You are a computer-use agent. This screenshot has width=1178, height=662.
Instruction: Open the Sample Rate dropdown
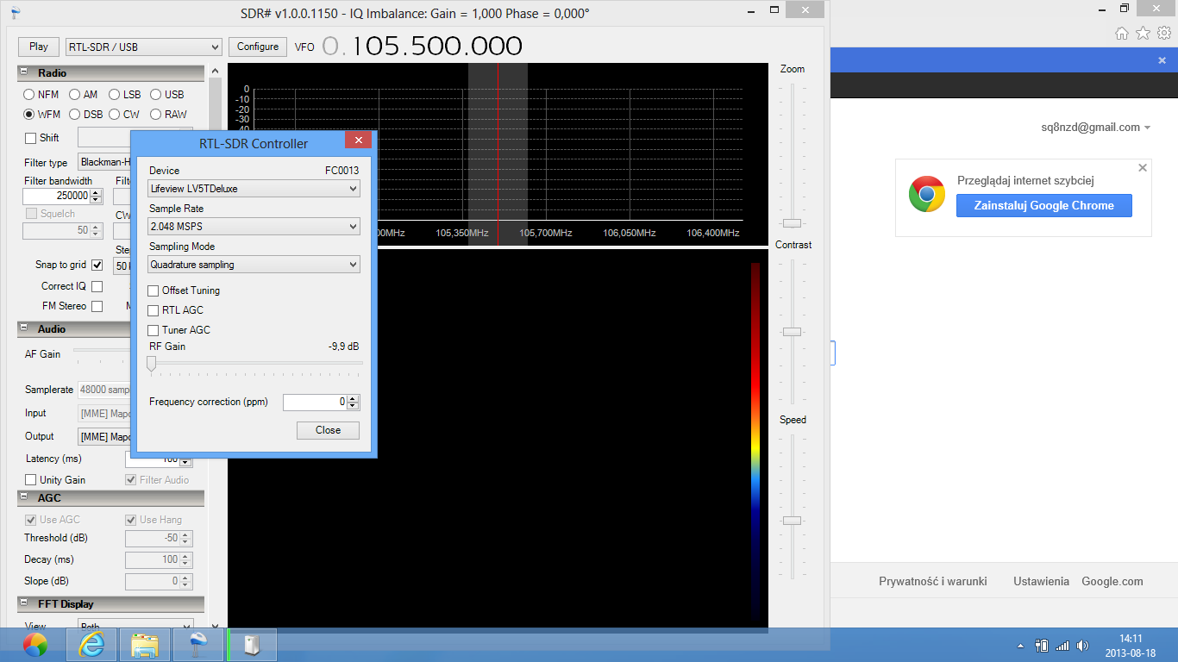254,227
